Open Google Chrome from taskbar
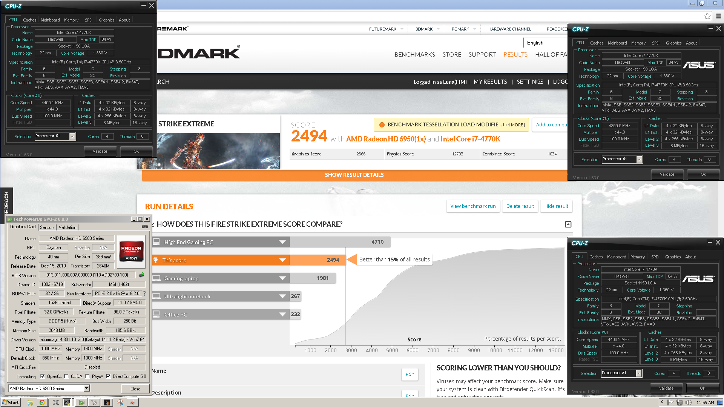 coord(42,402)
